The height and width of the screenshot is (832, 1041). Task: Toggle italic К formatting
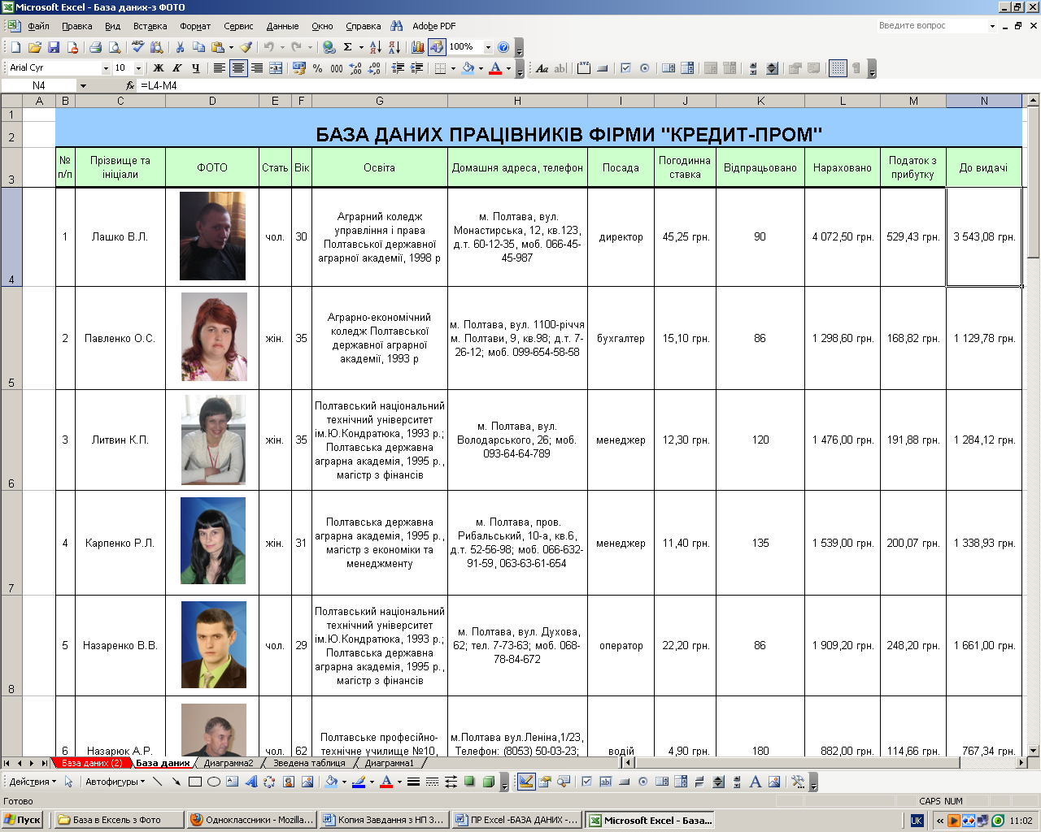pos(176,68)
